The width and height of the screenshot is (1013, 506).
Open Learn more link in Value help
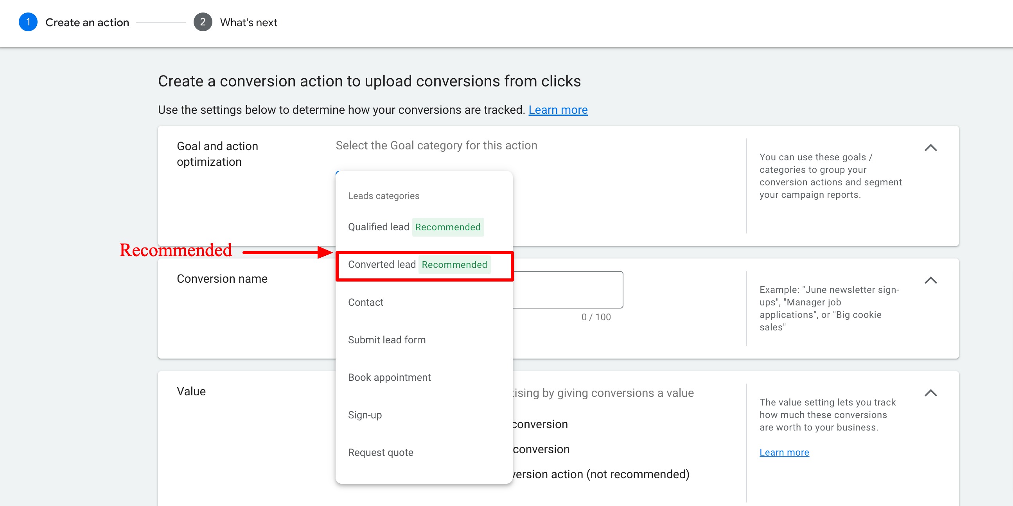click(x=784, y=452)
